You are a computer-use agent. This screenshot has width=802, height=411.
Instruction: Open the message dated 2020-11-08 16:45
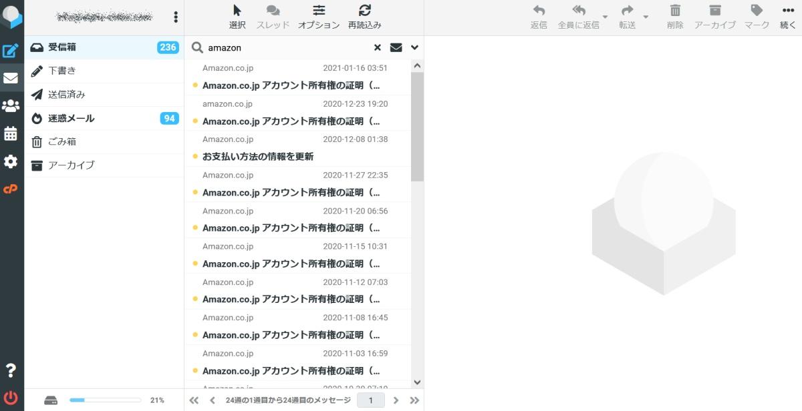pyautogui.click(x=297, y=327)
